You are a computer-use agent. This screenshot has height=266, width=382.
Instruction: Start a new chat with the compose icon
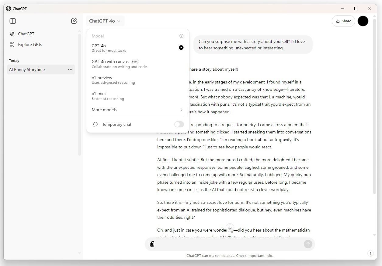point(74,21)
